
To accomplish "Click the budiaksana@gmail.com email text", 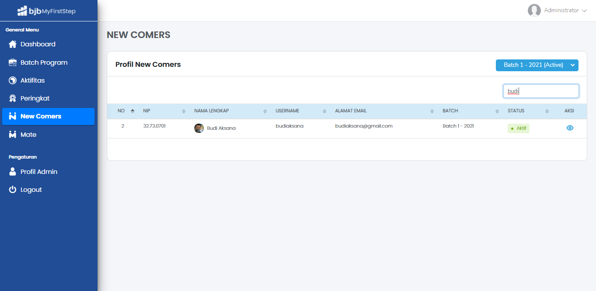I will click(364, 126).
